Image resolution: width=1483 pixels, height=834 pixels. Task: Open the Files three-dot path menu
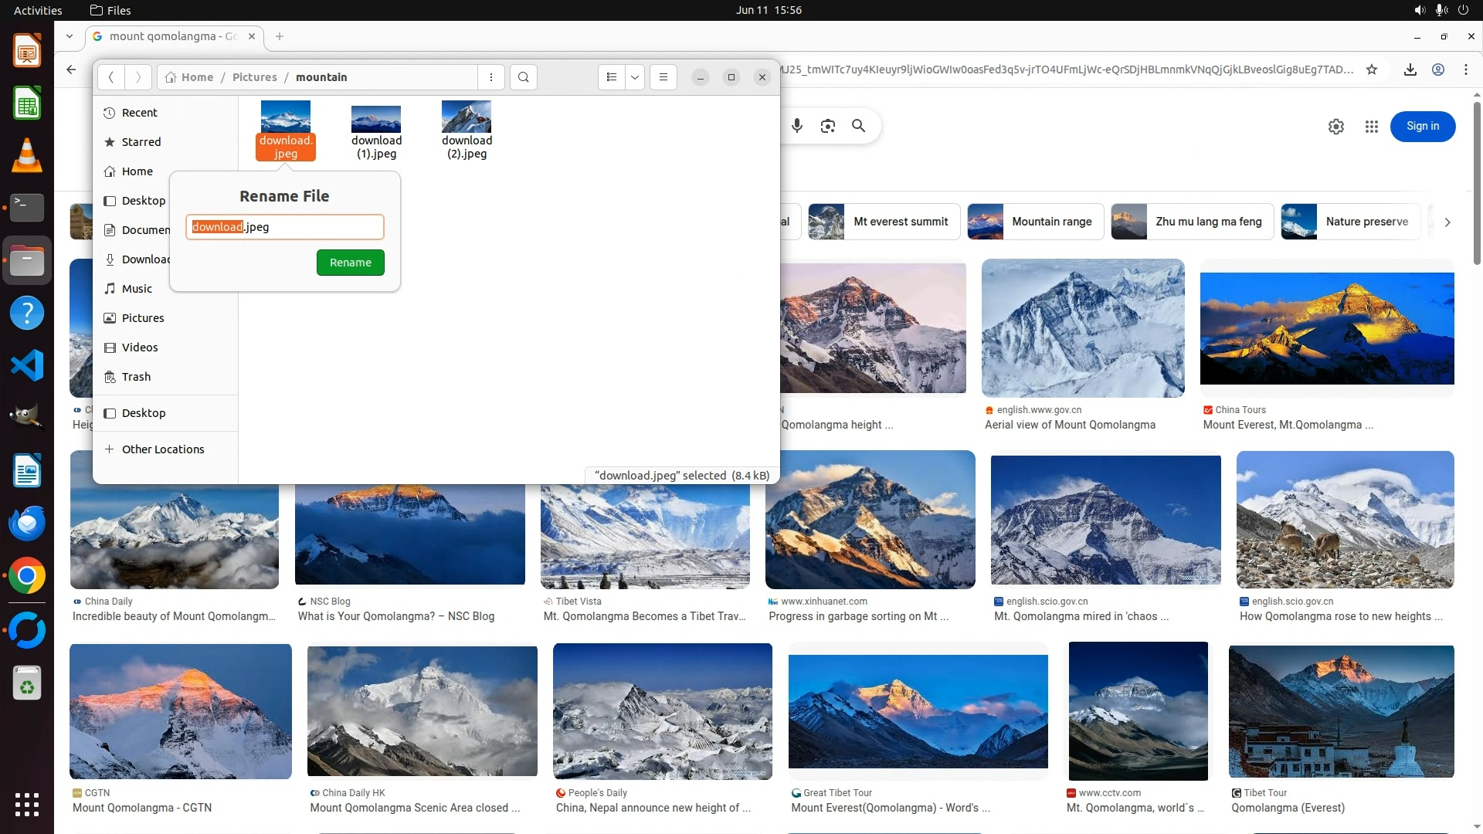point(491,77)
